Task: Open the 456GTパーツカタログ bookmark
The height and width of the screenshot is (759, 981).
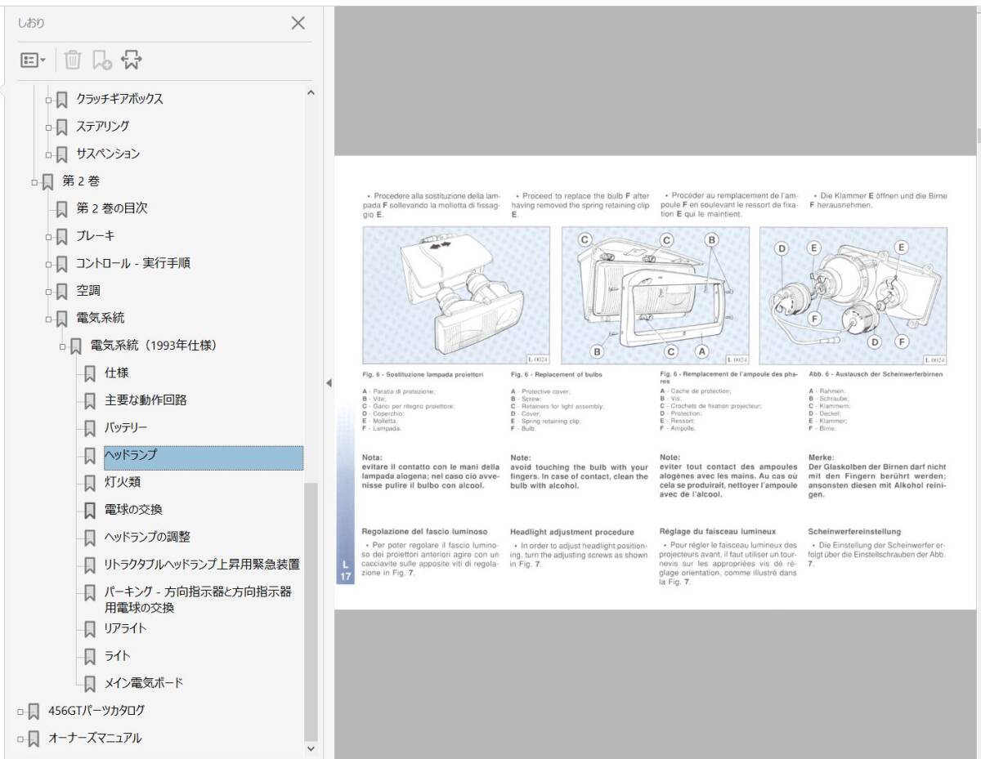Action: (x=96, y=710)
